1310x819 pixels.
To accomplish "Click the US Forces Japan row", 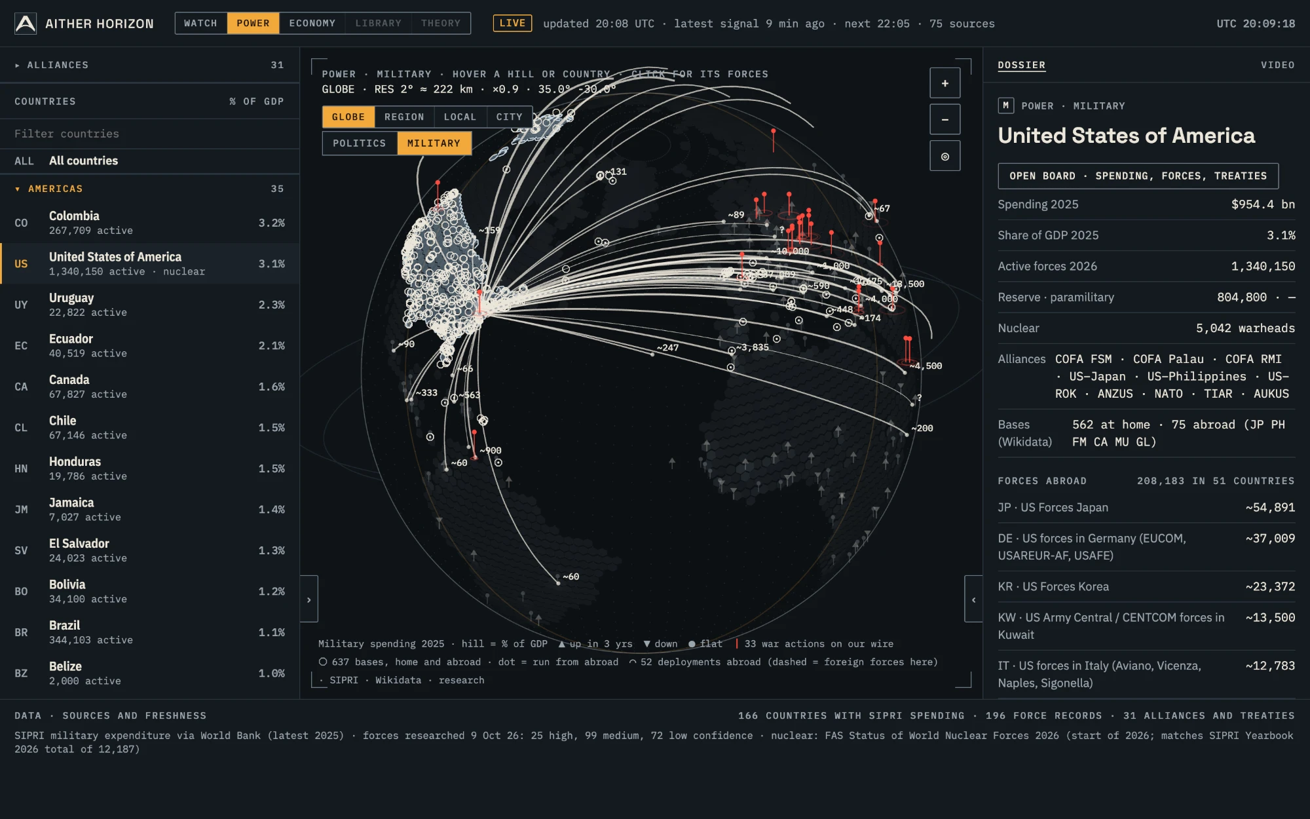I will tap(1146, 507).
